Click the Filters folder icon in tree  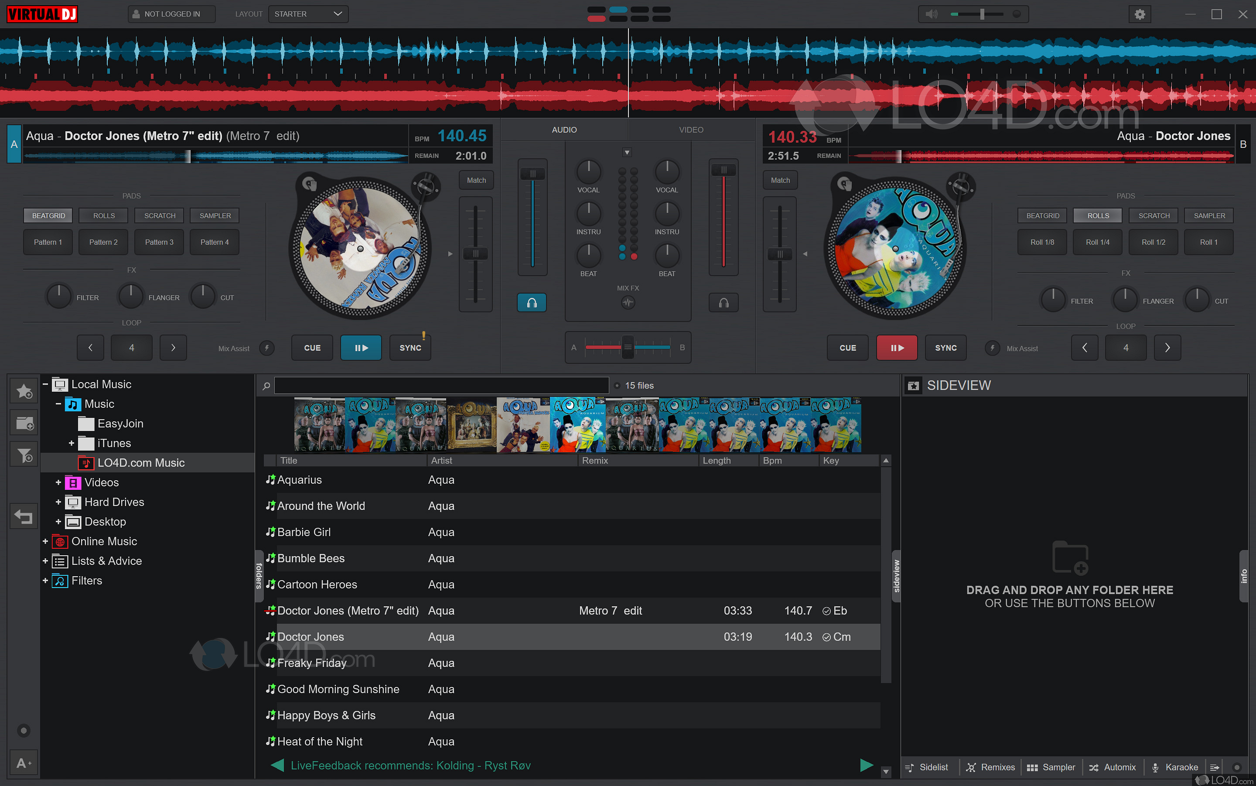(60, 581)
